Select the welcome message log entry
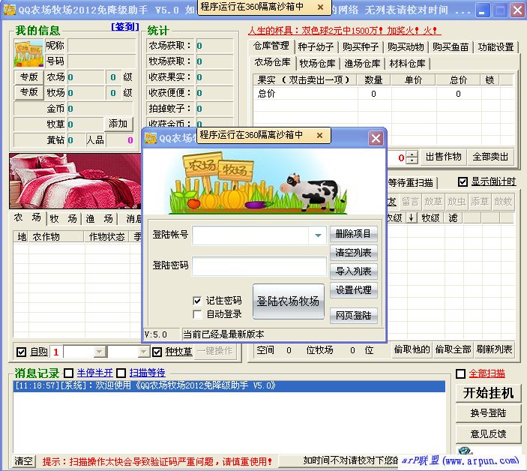Image resolution: width=527 pixels, height=471 pixels. pyautogui.click(x=229, y=386)
